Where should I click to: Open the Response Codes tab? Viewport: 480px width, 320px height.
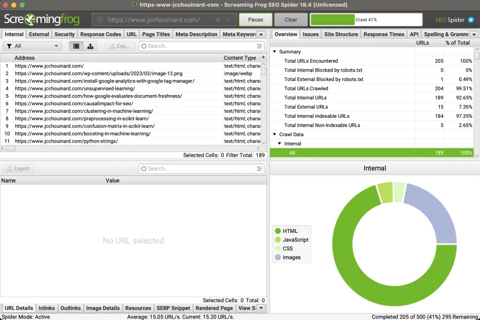101,34
